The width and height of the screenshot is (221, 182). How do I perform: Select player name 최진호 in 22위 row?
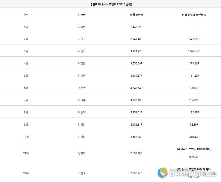click(82, 173)
